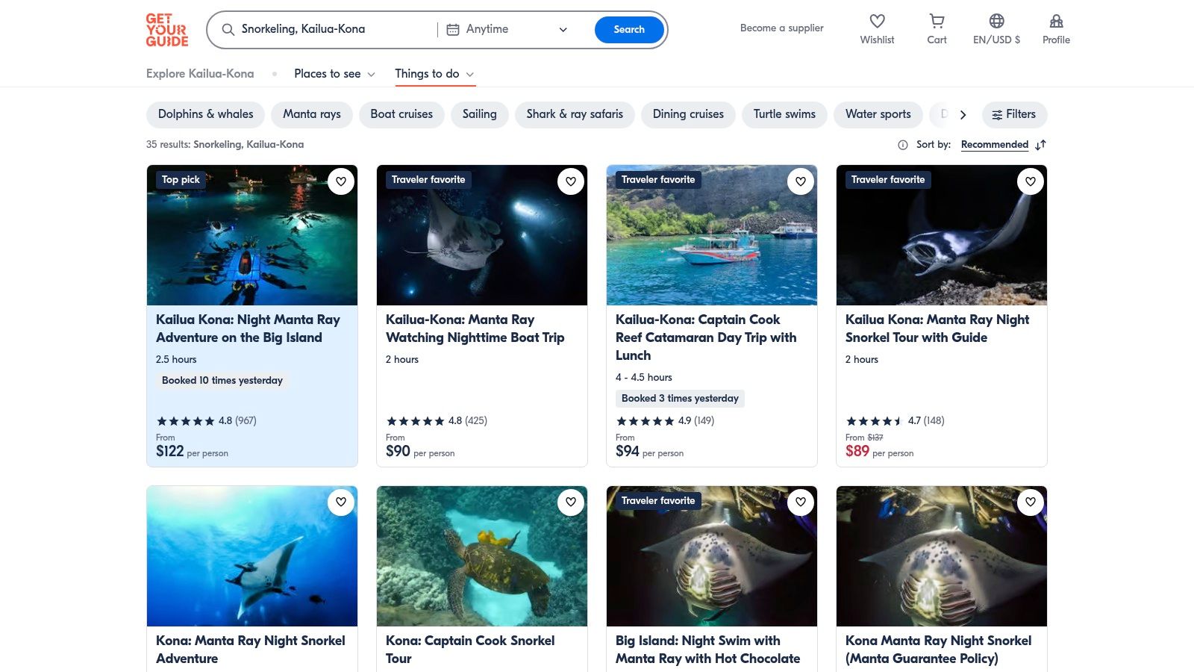Open Manta Ray Watching Nighttime Boat Trip title
1194x672 pixels.
click(475, 329)
